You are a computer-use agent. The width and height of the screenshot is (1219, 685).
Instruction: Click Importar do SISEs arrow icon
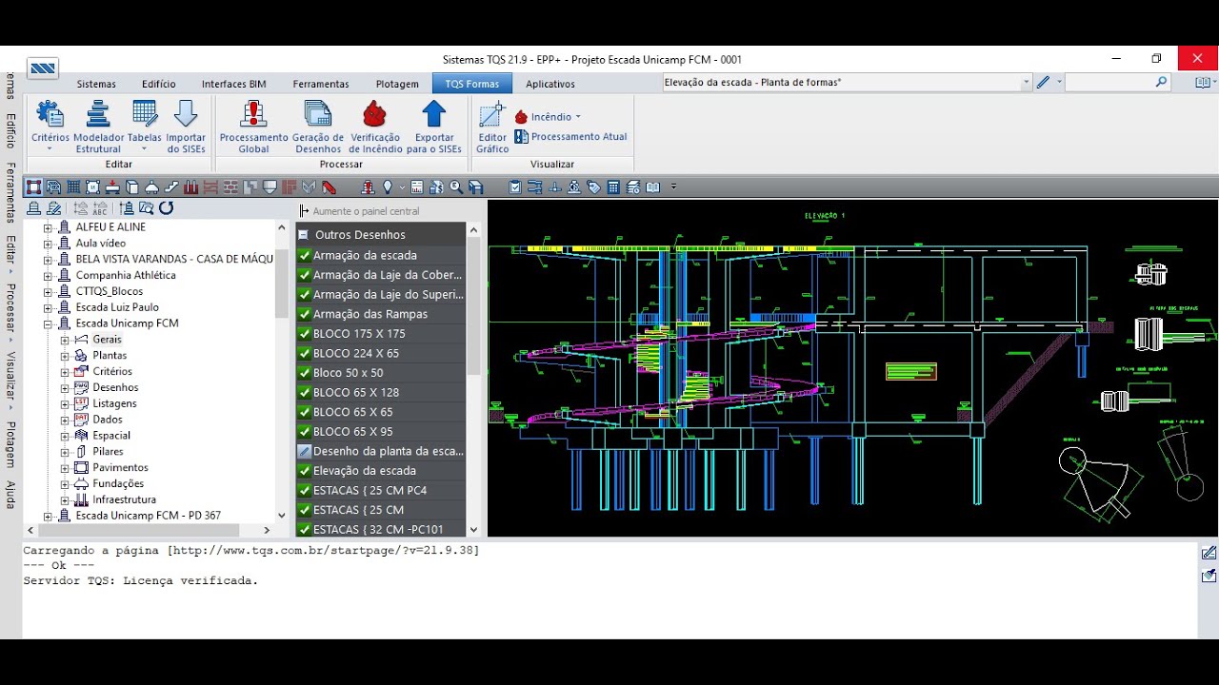[x=186, y=115]
